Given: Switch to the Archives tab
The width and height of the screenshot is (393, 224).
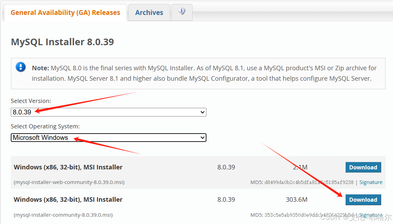Looking at the screenshot, I should click(149, 13).
